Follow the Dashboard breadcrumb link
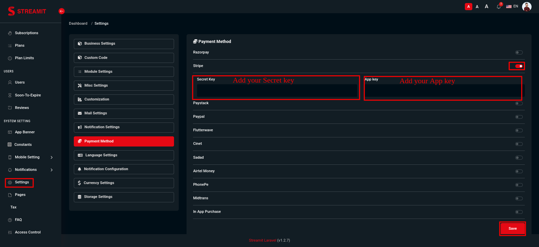 [78, 23]
